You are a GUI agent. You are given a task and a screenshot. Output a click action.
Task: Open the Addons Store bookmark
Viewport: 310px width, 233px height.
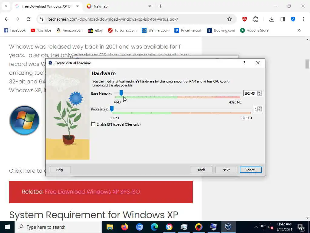(254, 30)
